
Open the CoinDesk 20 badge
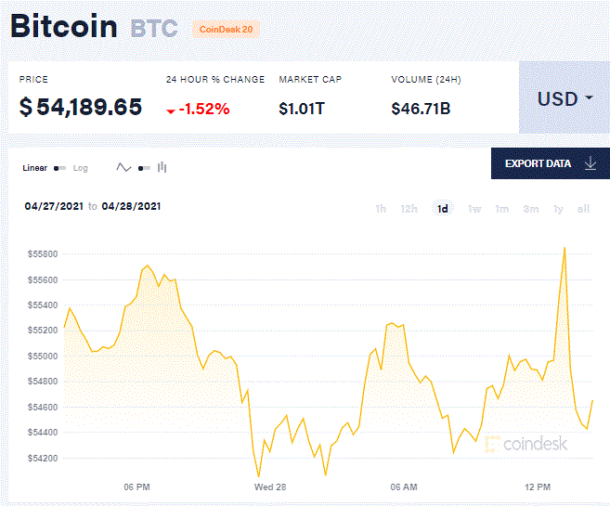pos(226,29)
